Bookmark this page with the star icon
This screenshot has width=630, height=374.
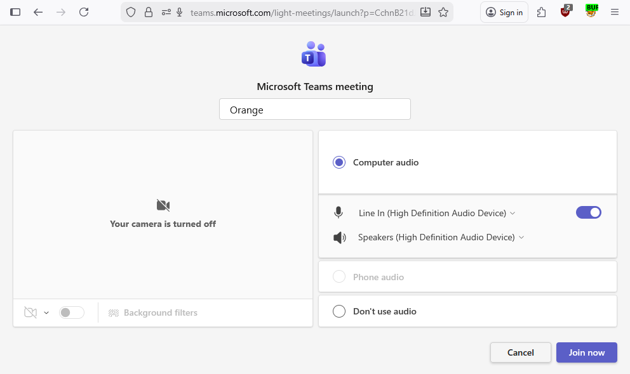tap(443, 12)
